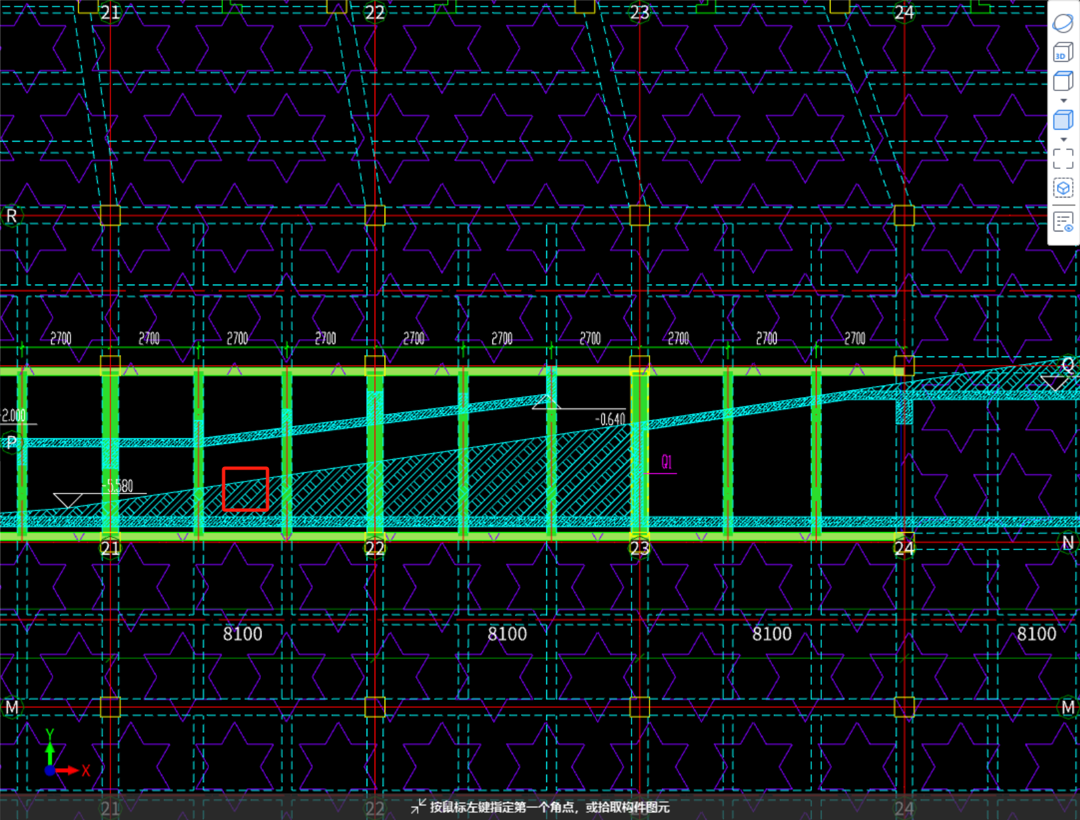1080x820 pixels.
Task: Click the dashed-square zoom extents icon
Action: [1063, 158]
